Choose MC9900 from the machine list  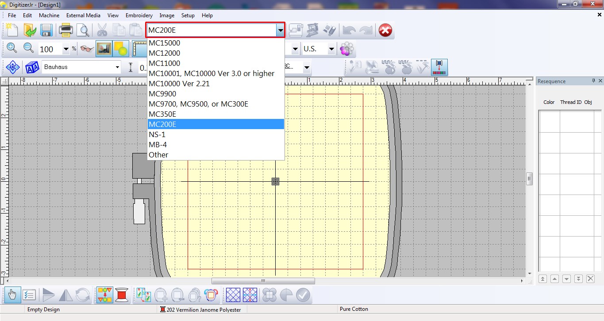click(x=216, y=94)
